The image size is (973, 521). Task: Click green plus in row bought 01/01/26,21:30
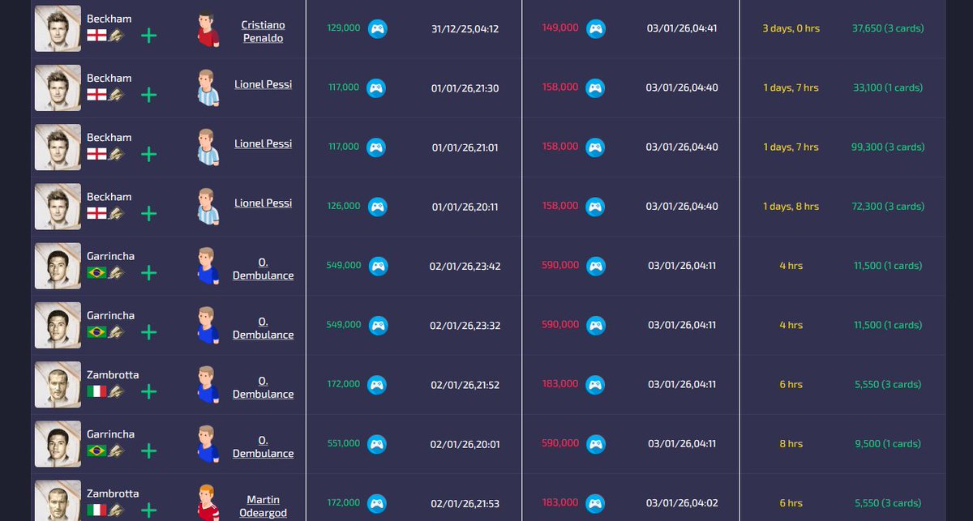(x=149, y=95)
